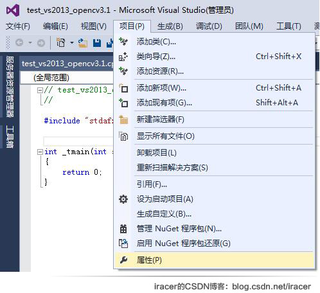This screenshot has width=320, height=293.
Task: Click the 新建筛选器 folder icon
Action: pyautogui.click(x=123, y=120)
